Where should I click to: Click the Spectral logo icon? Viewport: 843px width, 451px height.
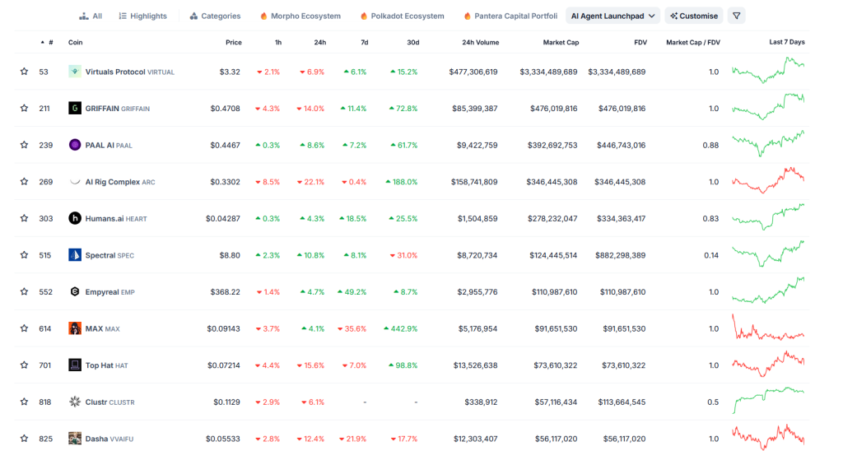[x=75, y=255]
